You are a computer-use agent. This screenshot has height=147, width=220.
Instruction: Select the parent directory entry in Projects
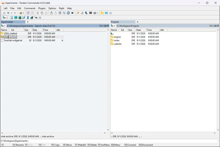(x=112, y=33)
